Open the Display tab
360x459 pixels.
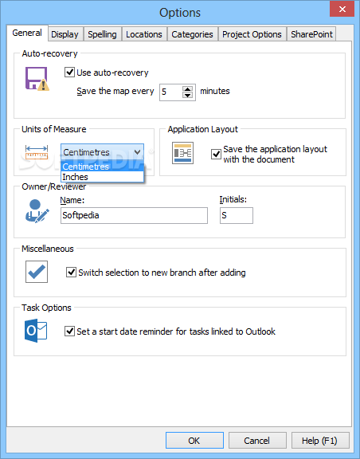tap(65, 34)
